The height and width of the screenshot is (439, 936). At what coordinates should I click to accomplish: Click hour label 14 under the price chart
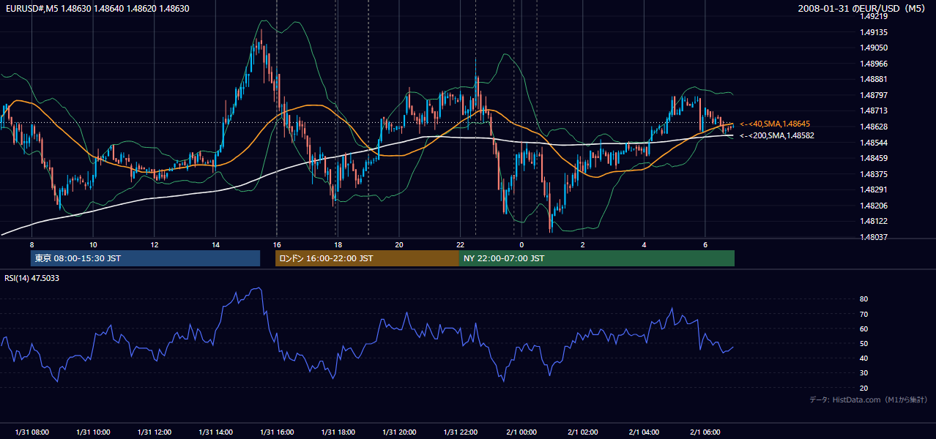(215, 244)
